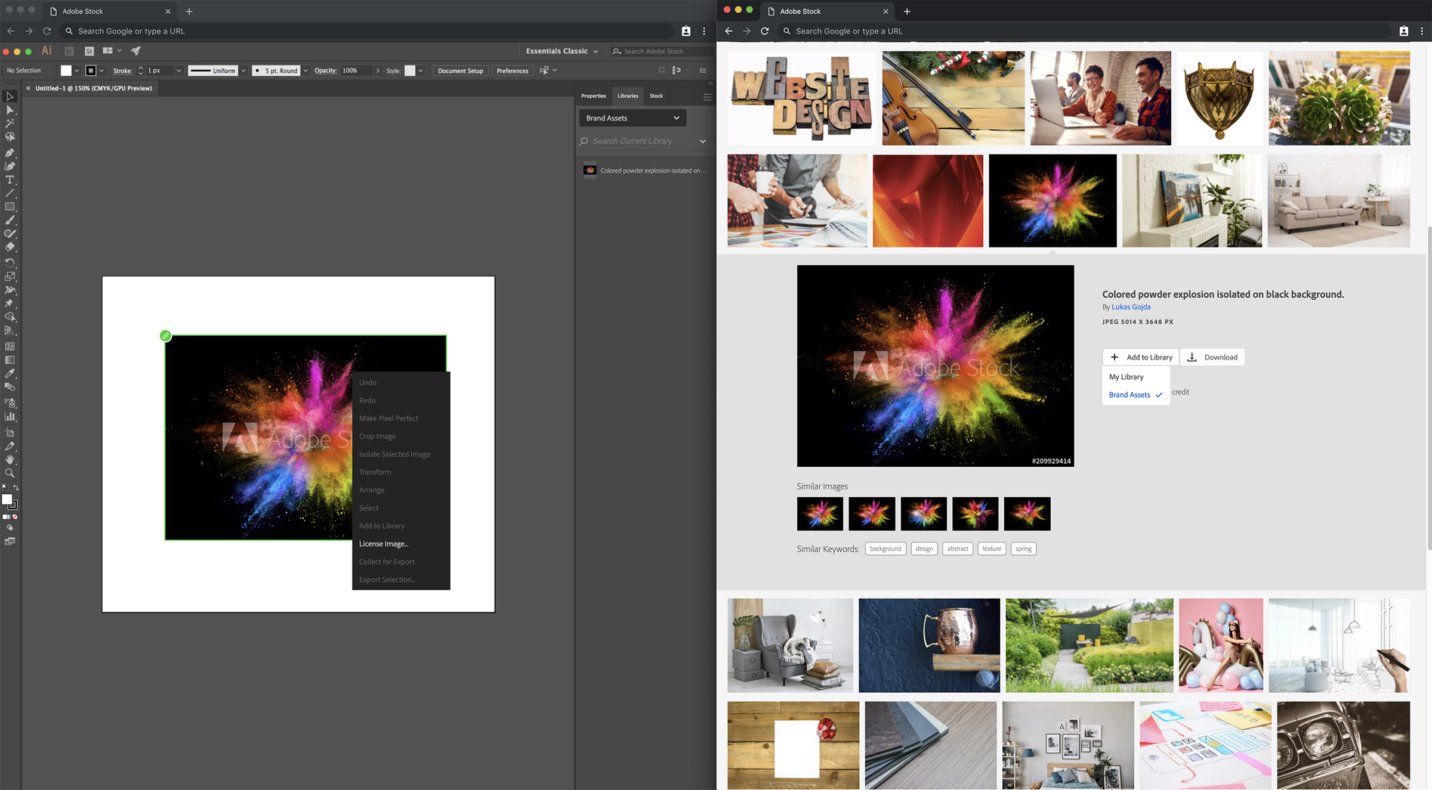1432x790 pixels.
Task: Open Adobe Stock via St icon
Action: click(x=89, y=51)
